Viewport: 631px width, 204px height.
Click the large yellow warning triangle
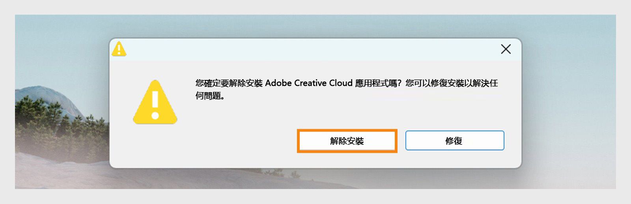(155, 103)
